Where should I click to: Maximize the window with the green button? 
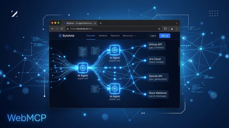(x=58, y=23)
